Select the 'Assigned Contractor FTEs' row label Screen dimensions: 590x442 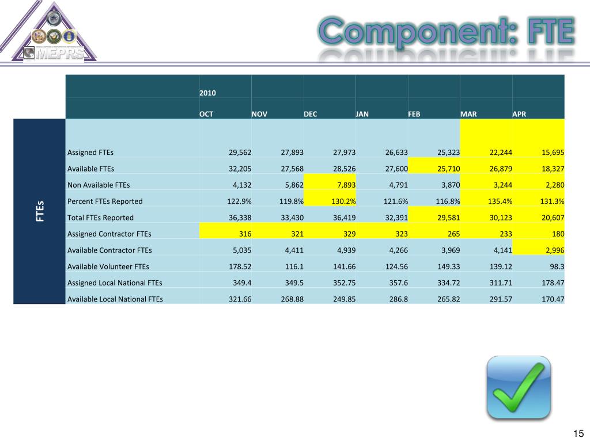coord(109,234)
